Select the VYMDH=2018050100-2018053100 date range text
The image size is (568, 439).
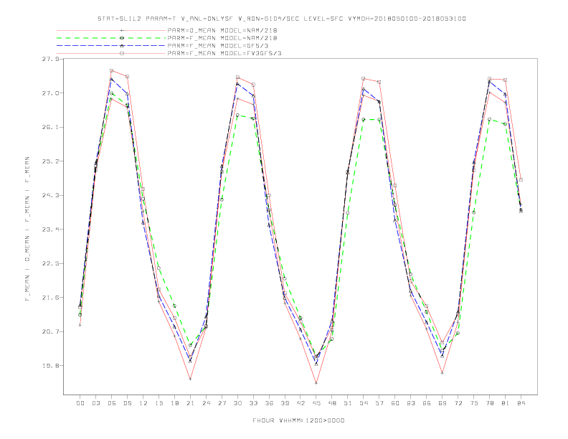pyautogui.click(x=407, y=19)
